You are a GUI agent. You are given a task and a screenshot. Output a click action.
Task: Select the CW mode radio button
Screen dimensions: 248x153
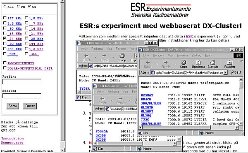pos(29,7)
